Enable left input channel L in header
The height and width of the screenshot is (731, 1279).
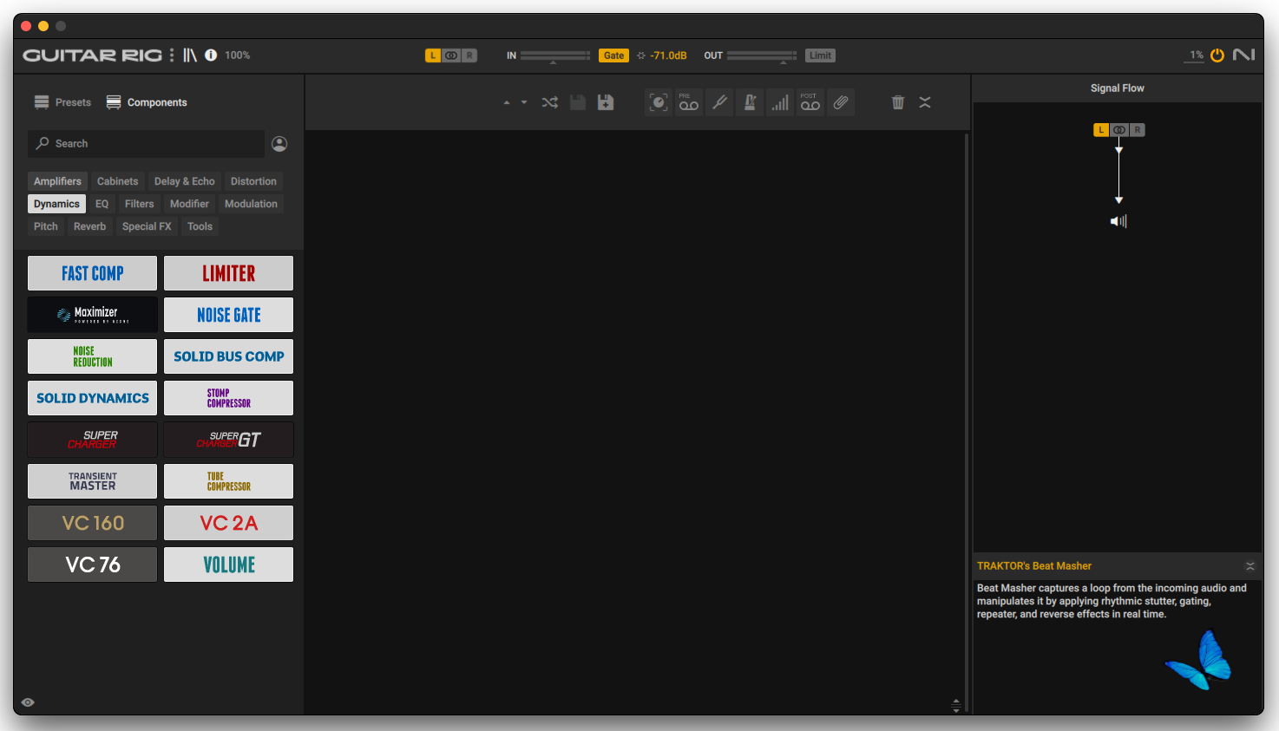[x=433, y=55]
